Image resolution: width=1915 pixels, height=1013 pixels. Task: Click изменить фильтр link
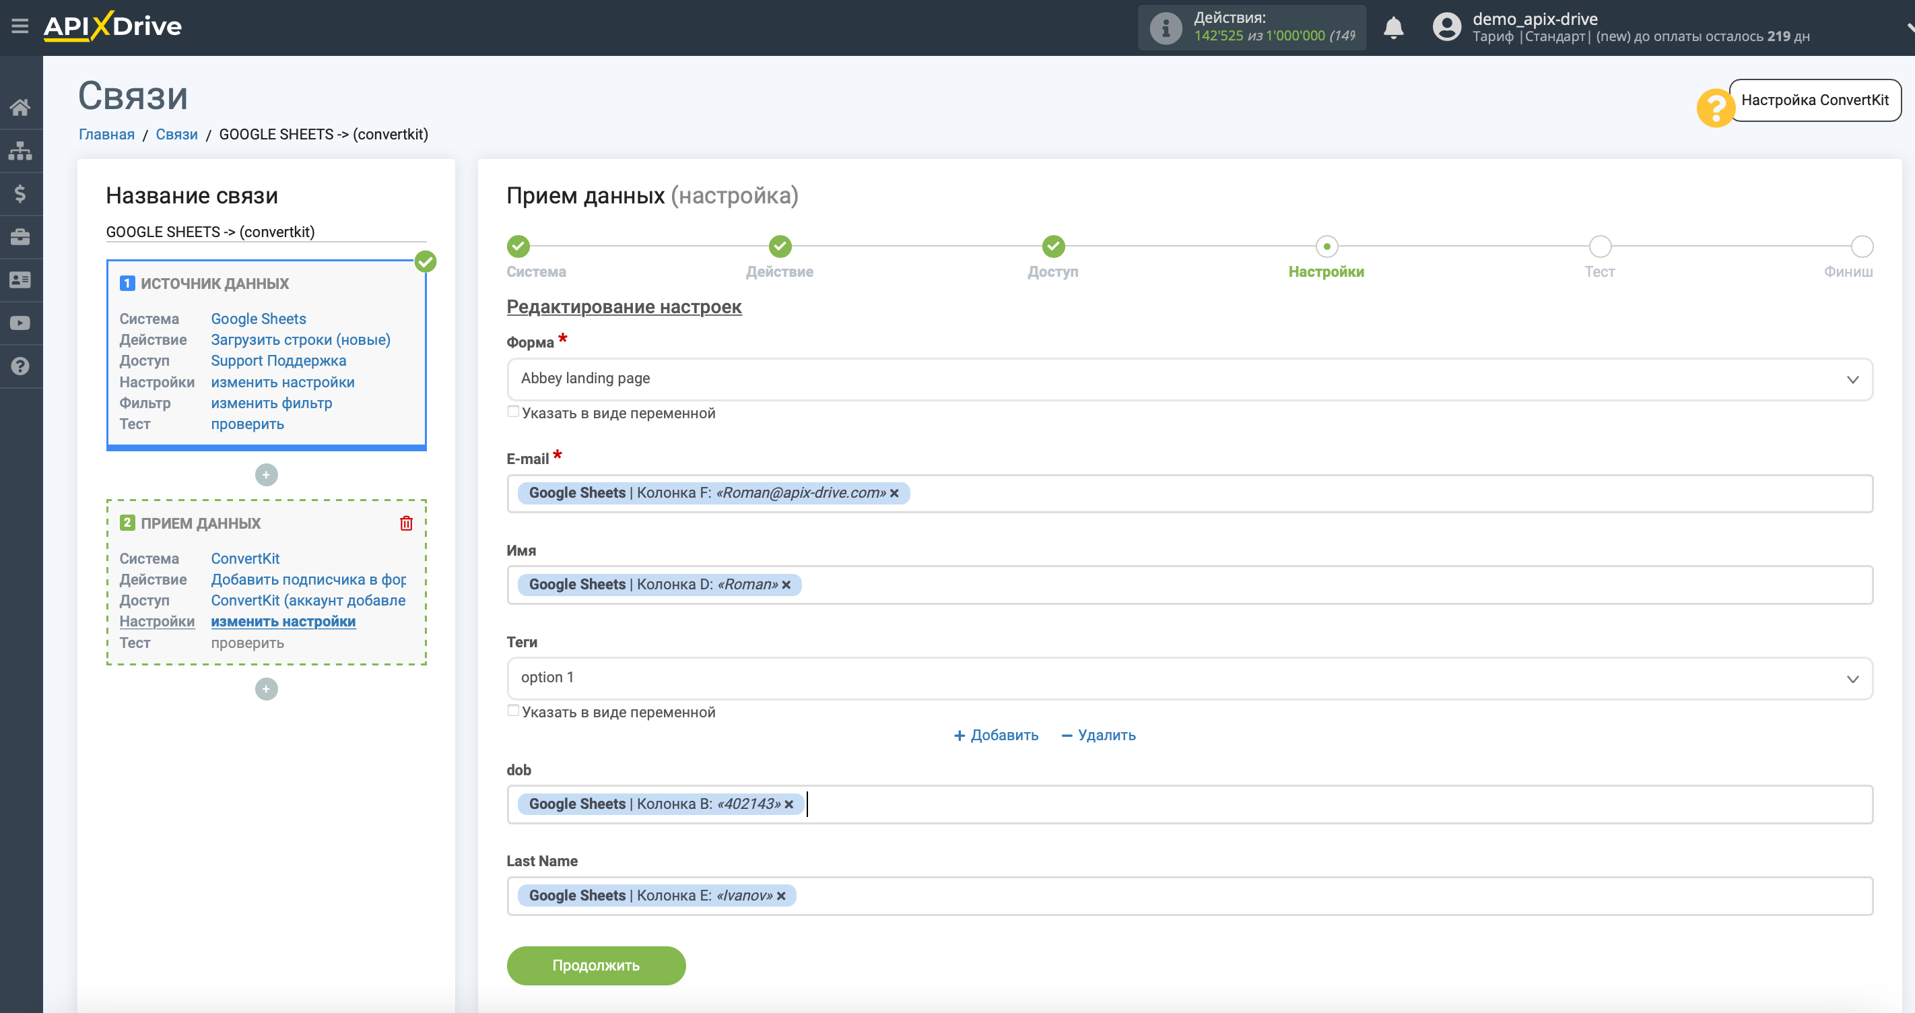pos(271,403)
